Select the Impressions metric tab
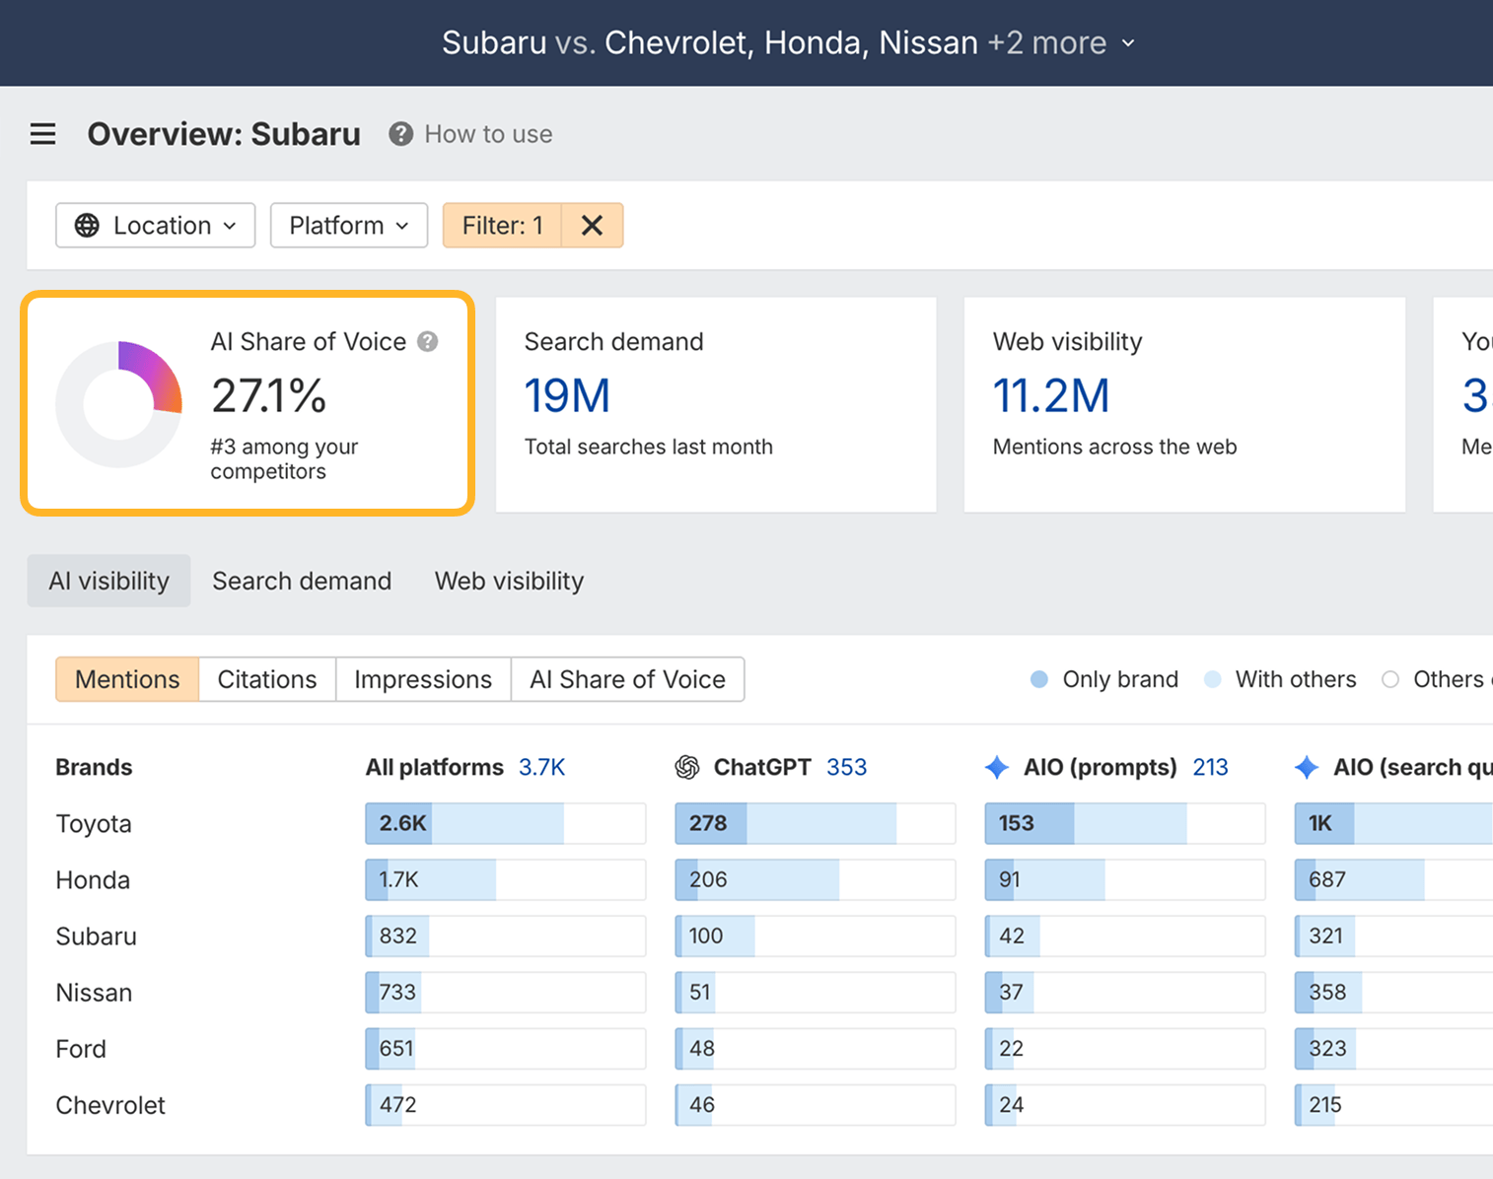1493x1179 pixels. point(423,679)
